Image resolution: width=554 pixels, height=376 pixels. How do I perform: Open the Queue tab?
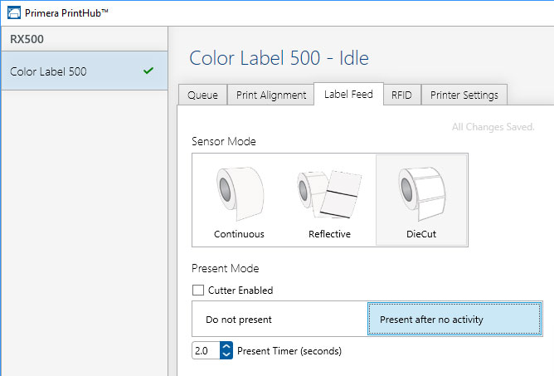coord(203,95)
